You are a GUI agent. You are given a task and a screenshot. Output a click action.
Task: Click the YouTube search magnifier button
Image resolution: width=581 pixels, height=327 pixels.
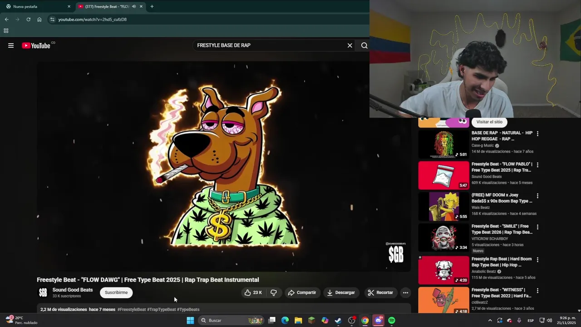[364, 45]
